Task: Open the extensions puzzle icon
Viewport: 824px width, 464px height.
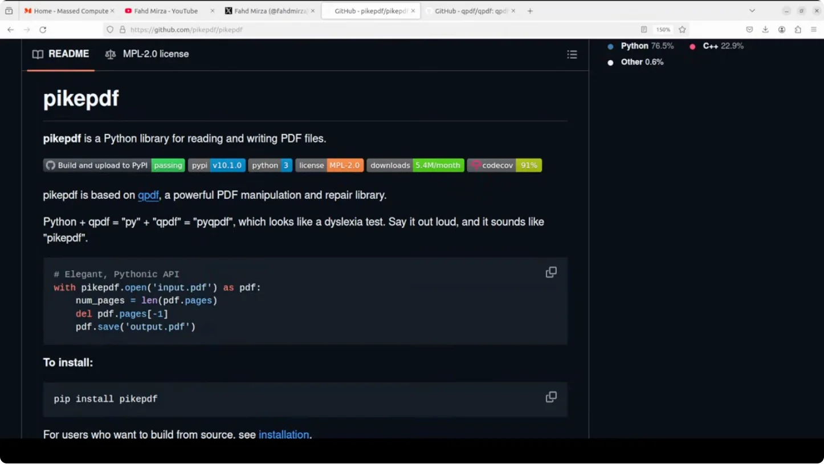Action: (798, 30)
